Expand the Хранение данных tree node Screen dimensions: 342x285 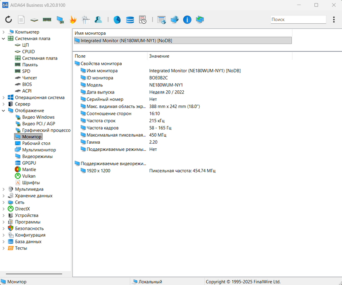tap(3, 196)
